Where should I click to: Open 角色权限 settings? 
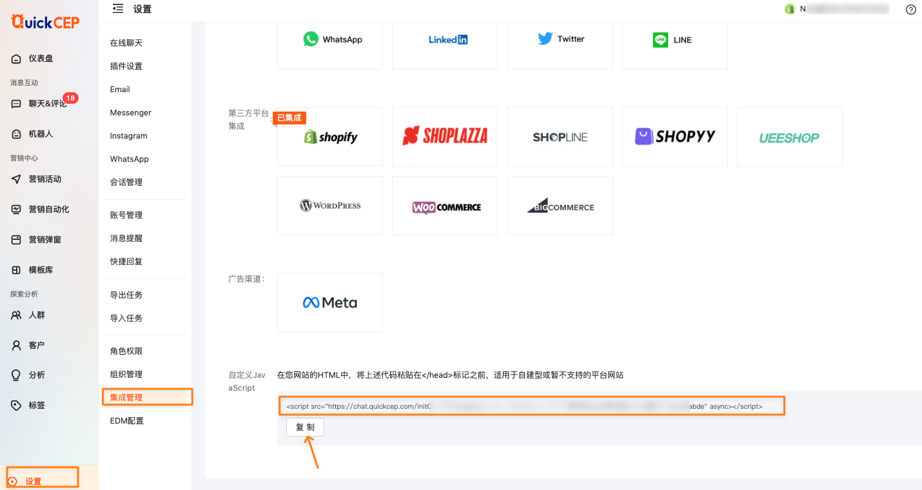pos(126,351)
